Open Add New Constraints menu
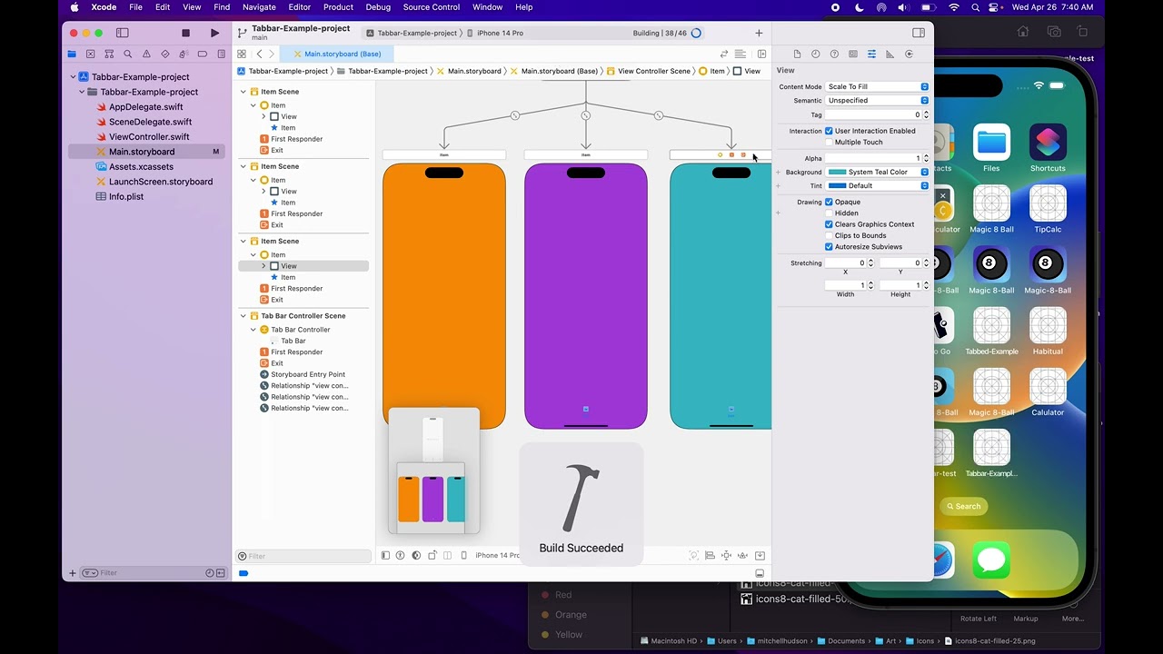Image resolution: width=1163 pixels, height=654 pixels. click(726, 555)
